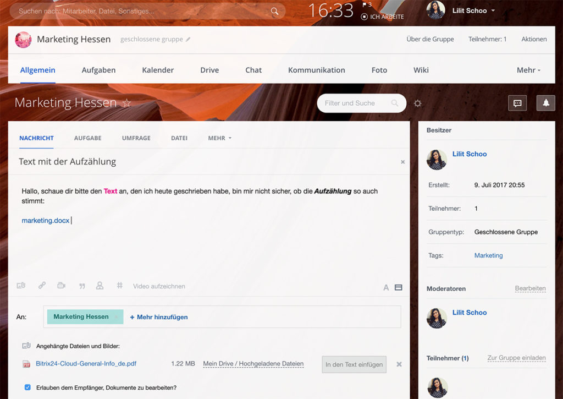The height and width of the screenshot is (399, 563).
Task: Select the UMFRAGE post tab
Action: click(x=136, y=138)
